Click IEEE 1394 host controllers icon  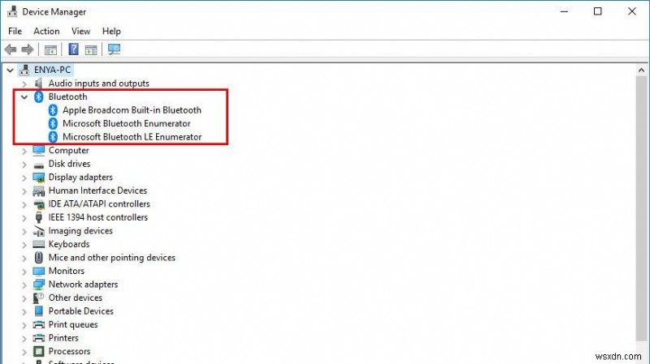38,217
